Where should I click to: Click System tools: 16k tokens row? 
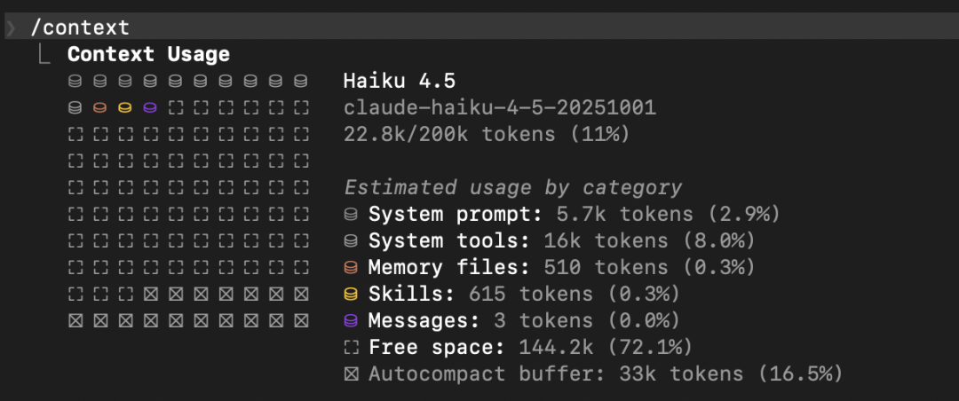pos(550,240)
